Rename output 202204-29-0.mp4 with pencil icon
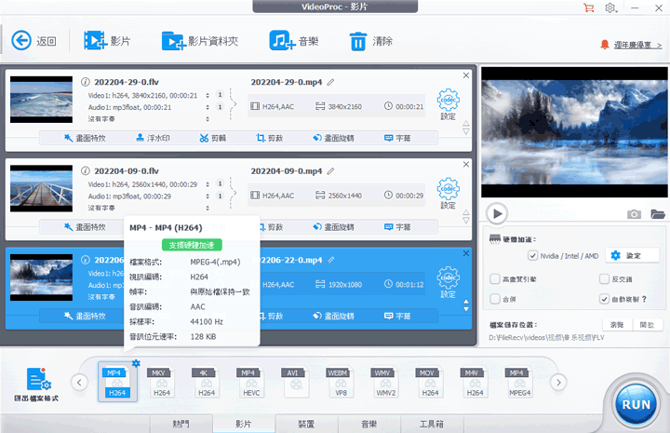670x433 pixels. [330, 82]
